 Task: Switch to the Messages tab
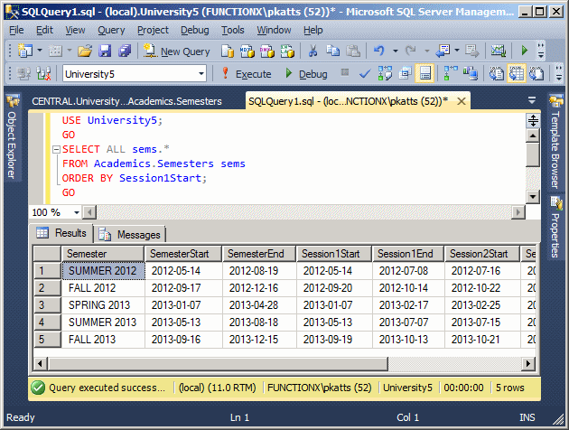(x=130, y=235)
